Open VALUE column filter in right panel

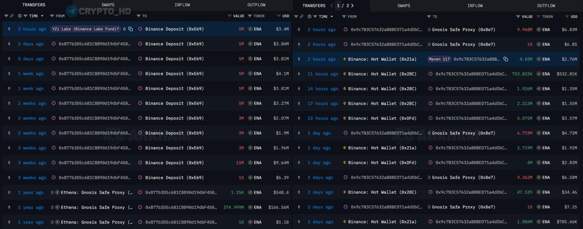(518, 17)
